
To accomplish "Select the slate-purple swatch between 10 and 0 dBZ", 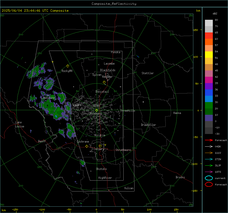I will click(209, 118).
